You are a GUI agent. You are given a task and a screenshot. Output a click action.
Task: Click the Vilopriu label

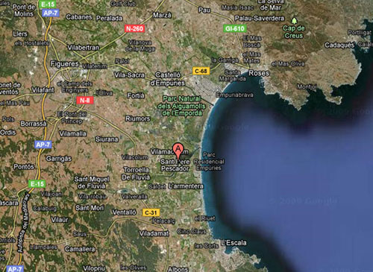[x=94, y=268]
